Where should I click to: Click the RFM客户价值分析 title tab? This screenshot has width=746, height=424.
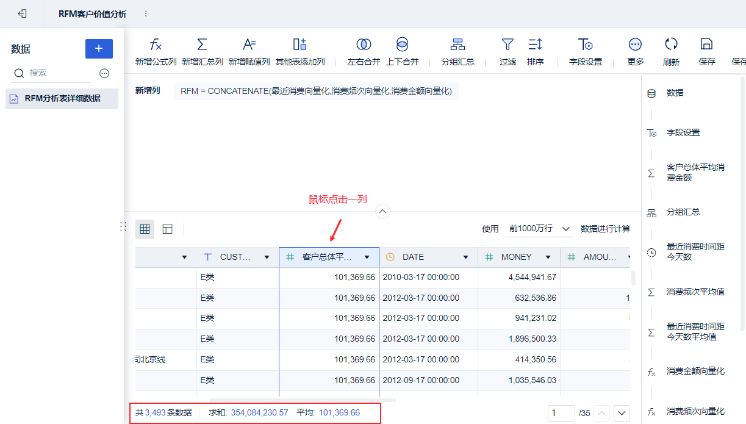pos(93,13)
